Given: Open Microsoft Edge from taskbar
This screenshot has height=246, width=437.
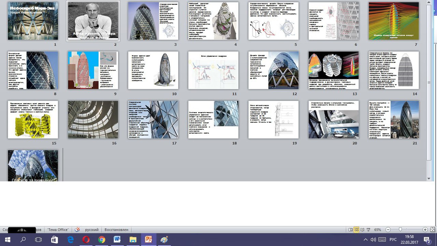Looking at the screenshot, I should coord(70,240).
